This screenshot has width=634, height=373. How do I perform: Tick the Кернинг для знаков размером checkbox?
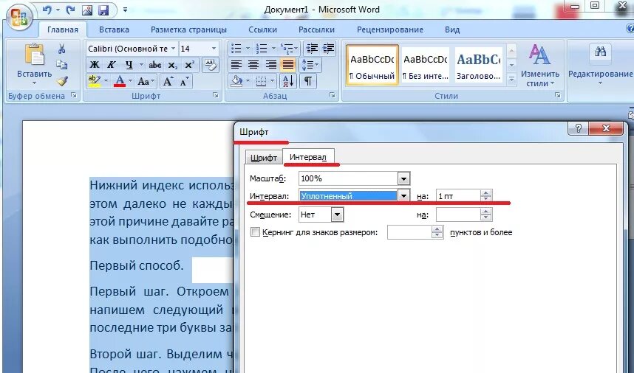pyautogui.click(x=255, y=232)
